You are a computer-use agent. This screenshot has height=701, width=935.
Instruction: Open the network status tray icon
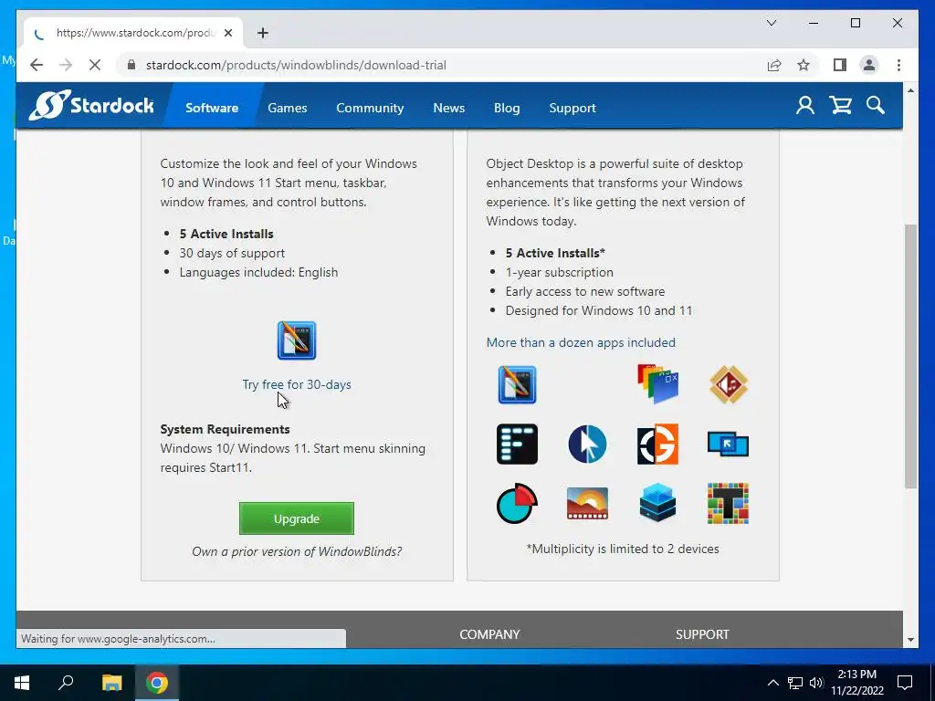pyautogui.click(x=795, y=683)
